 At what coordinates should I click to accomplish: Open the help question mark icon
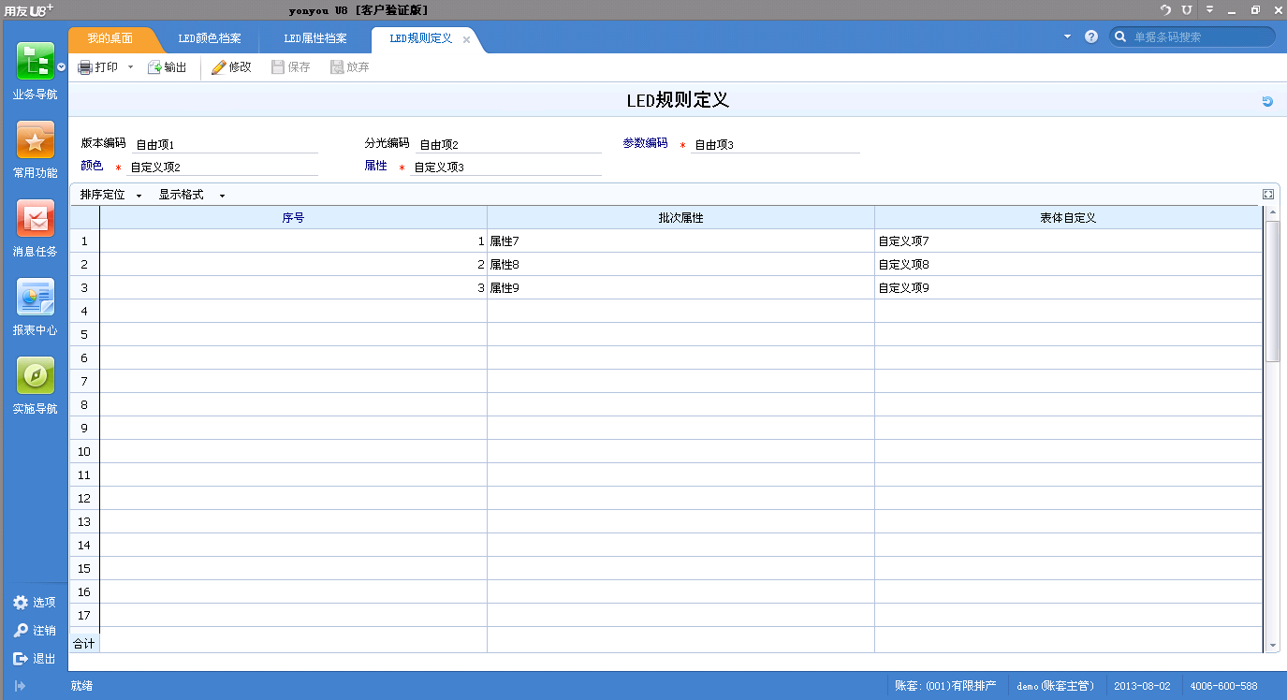click(x=1090, y=36)
